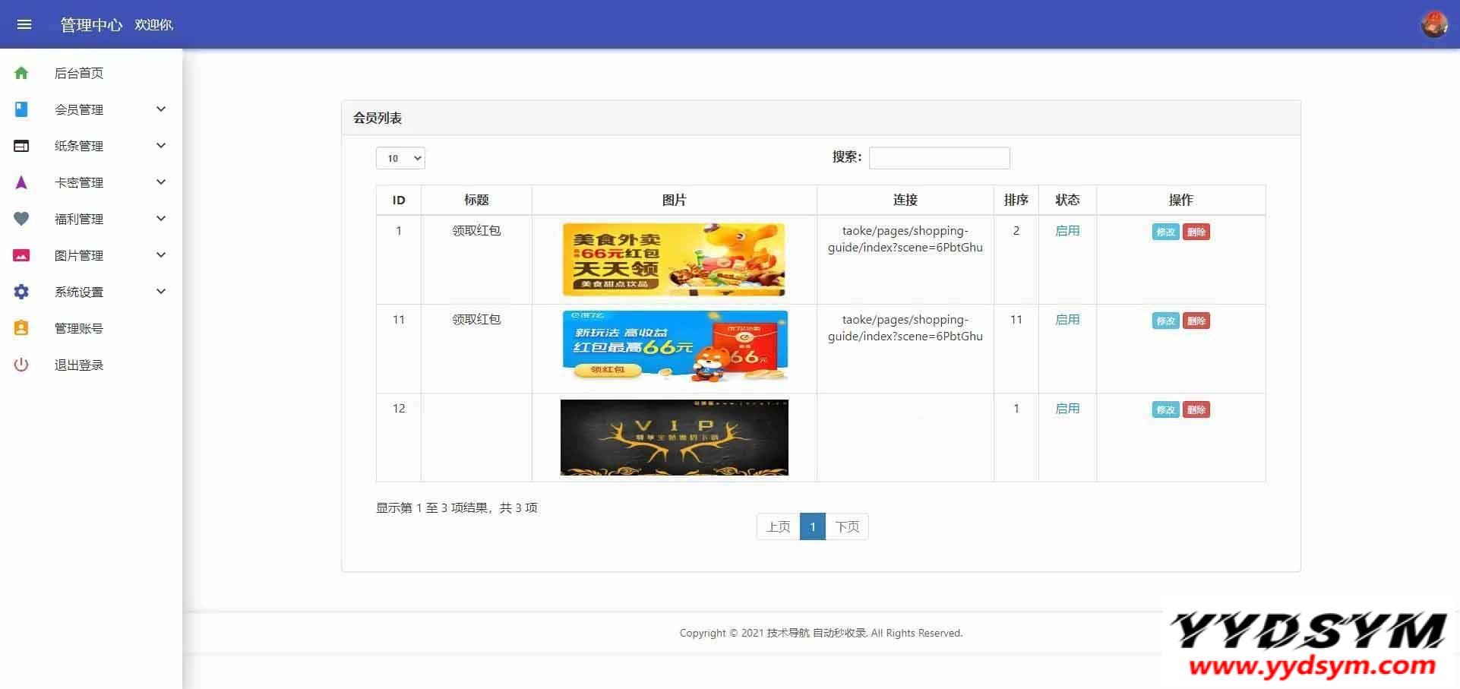Click 技术导航 footer link

[788, 633]
